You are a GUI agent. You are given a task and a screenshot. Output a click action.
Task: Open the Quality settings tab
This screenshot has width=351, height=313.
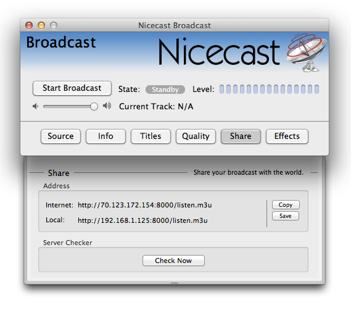tap(196, 136)
